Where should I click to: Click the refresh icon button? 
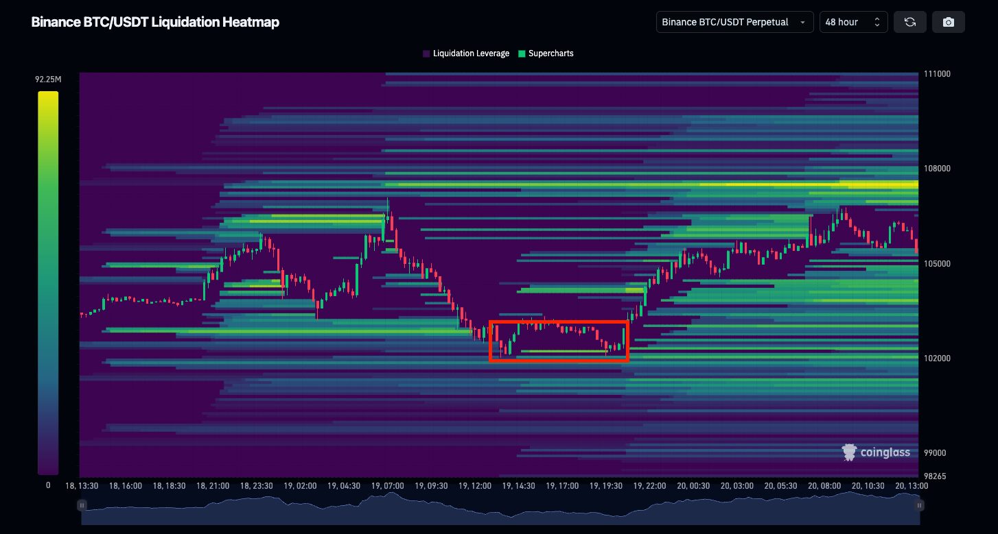tap(909, 22)
